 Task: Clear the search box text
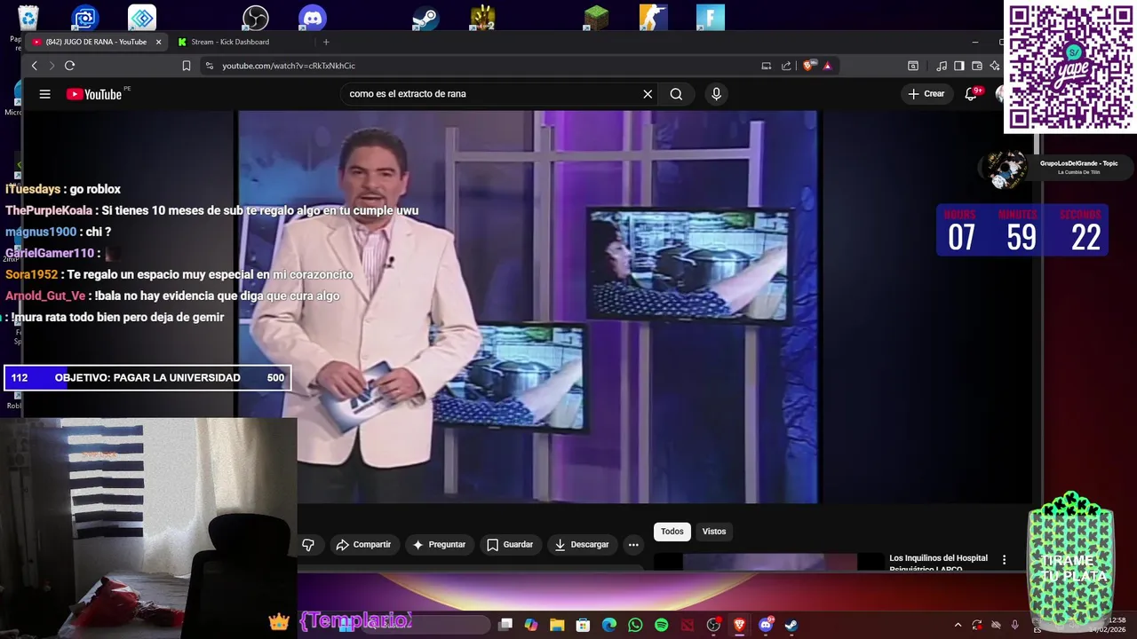click(648, 94)
